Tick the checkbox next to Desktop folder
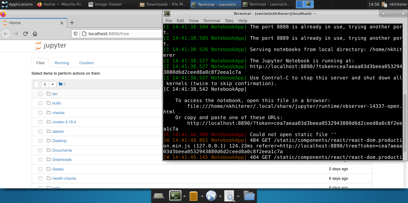This screenshot has height=203, width=408. pos(40,141)
